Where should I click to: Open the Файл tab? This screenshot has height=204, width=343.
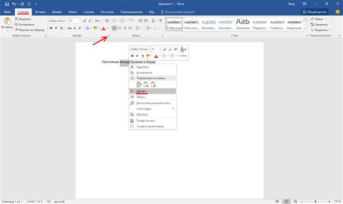[x=7, y=12]
